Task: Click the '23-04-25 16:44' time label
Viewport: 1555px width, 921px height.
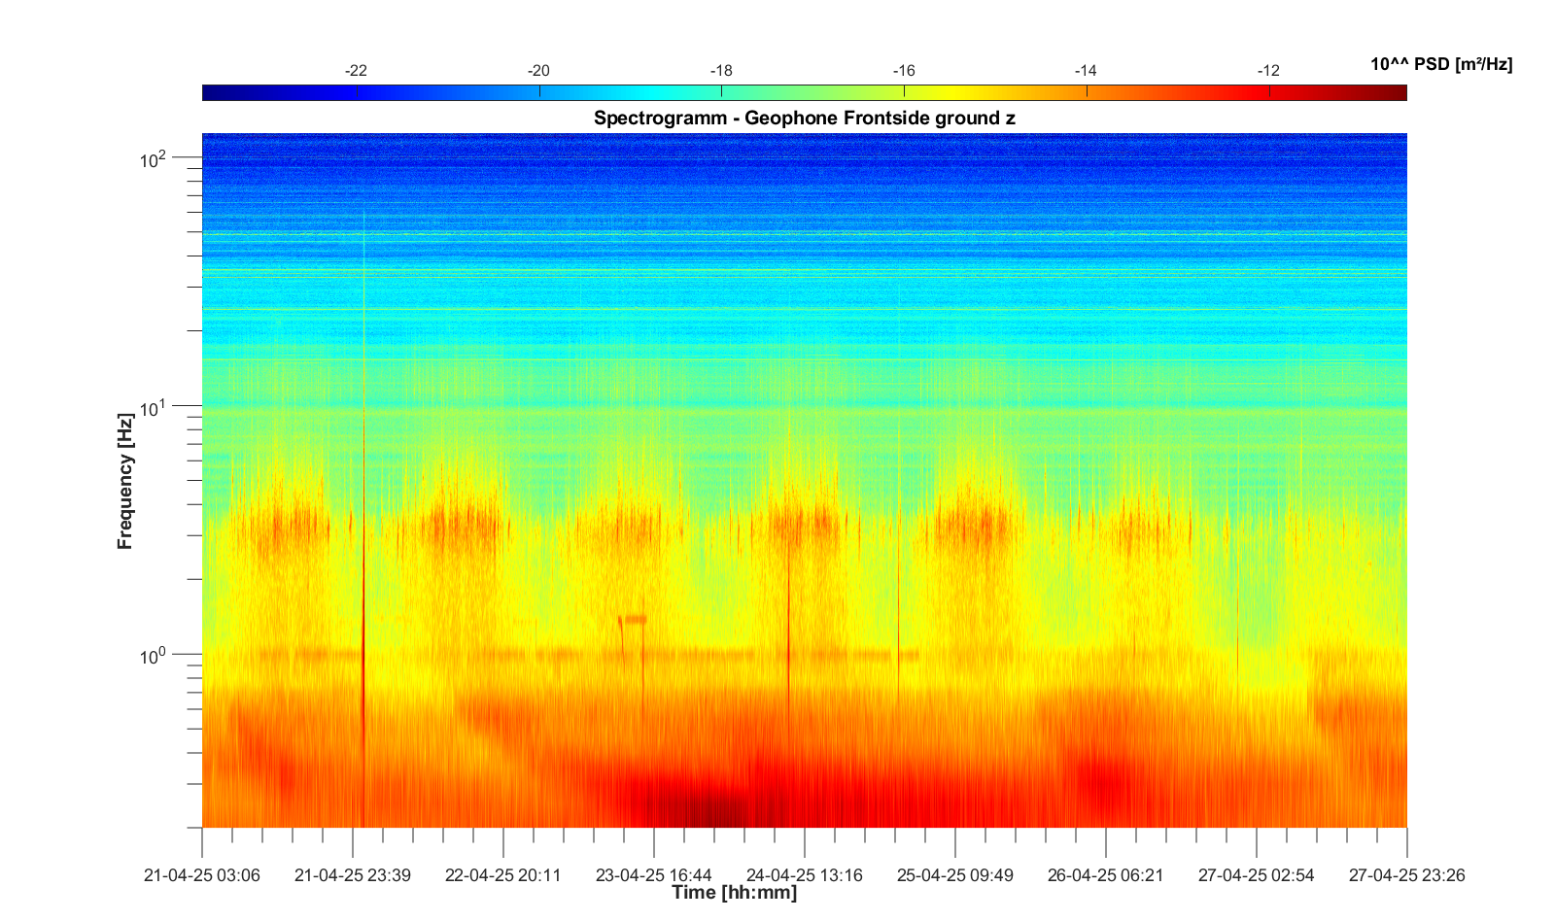Action: pyautogui.click(x=654, y=875)
